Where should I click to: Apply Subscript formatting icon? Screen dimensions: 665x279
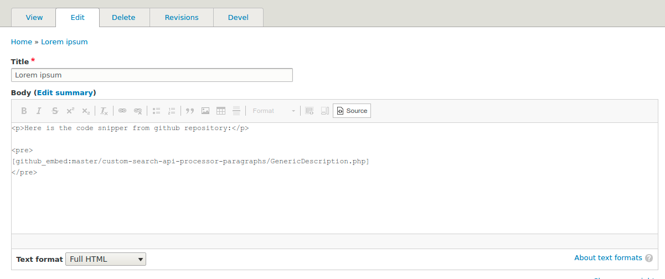86,111
